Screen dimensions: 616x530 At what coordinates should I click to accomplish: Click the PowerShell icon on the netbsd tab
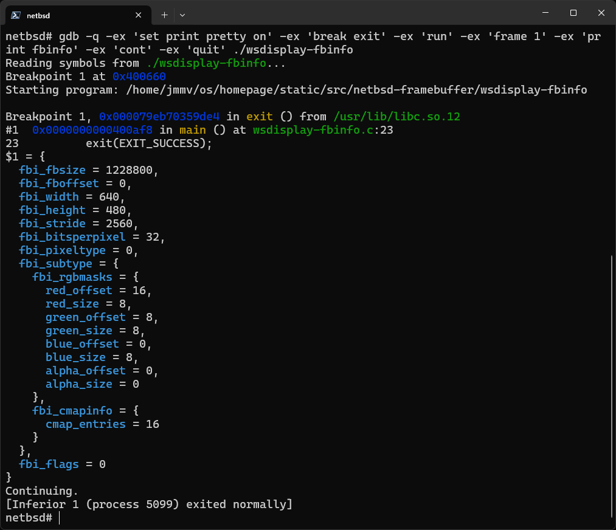coord(16,15)
